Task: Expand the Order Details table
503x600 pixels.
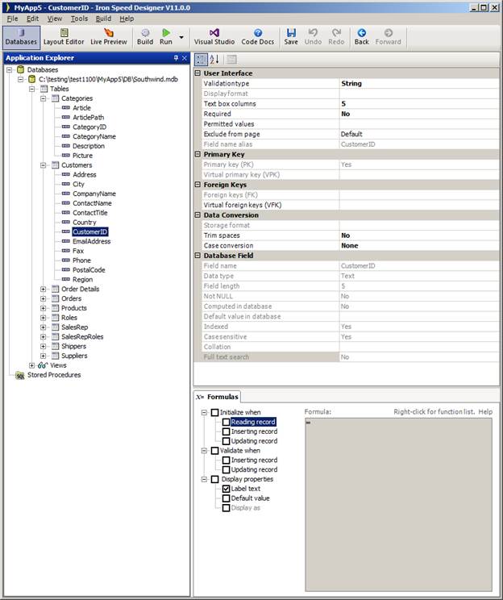Action: click(44, 289)
